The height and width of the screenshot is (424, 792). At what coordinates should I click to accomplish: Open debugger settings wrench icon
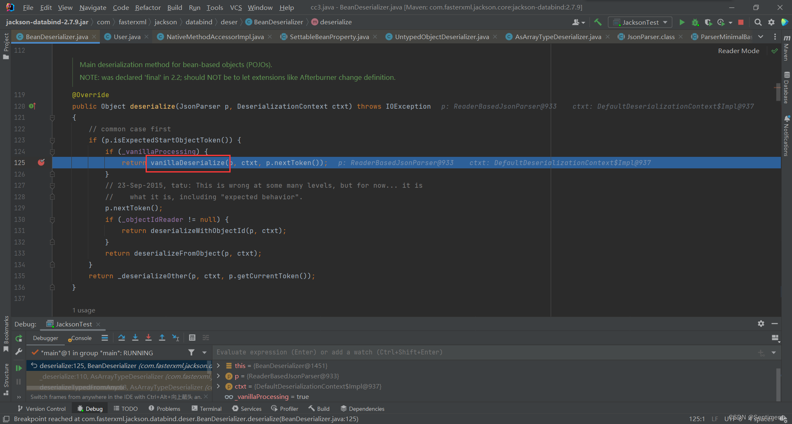(x=19, y=352)
